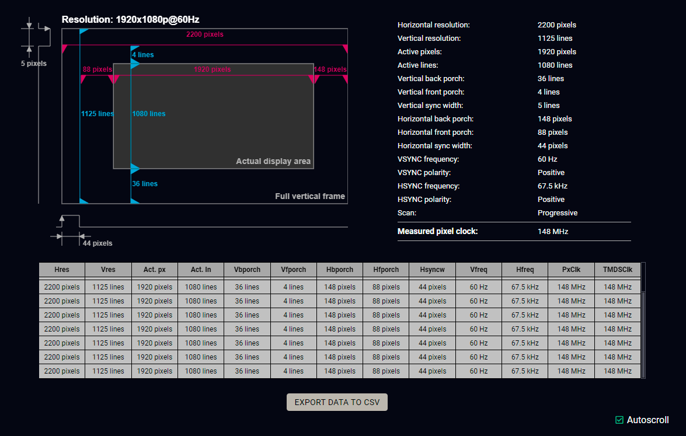Image resolution: width=686 pixels, height=436 pixels.
Task: Click the Resolution 1920x1080p@60Hz heading
Action: 130,20
